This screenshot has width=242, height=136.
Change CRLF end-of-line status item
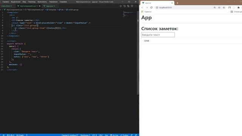101,135
